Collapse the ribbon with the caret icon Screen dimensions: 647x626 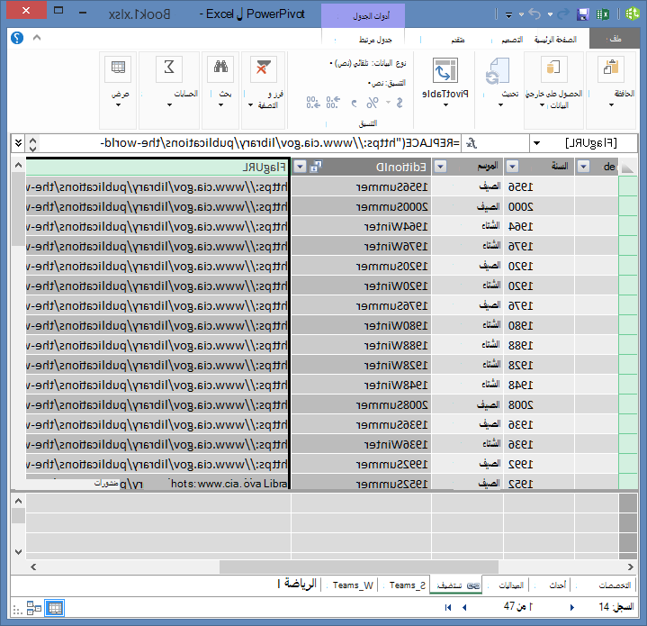click(x=37, y=38)
